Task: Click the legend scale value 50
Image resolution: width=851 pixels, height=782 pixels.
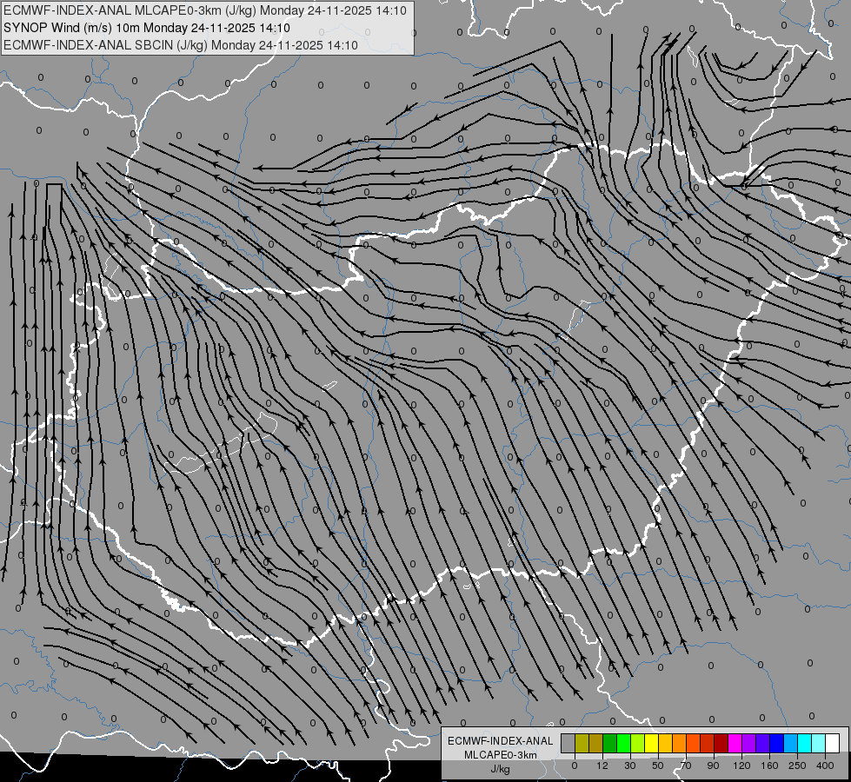Action: [658, 765]
